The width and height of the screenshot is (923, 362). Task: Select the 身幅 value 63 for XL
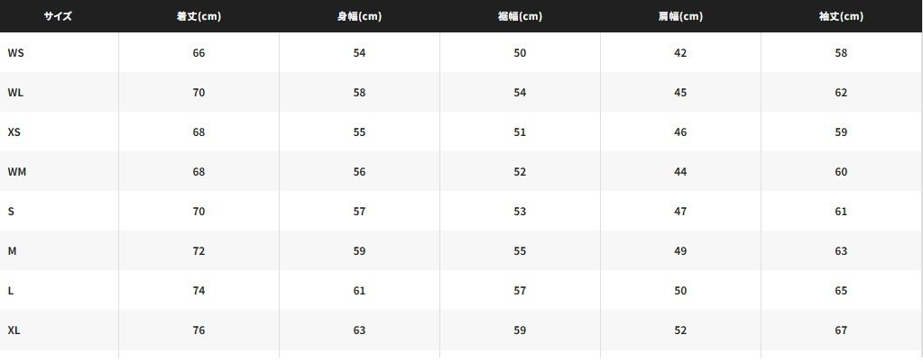point(359,330)
